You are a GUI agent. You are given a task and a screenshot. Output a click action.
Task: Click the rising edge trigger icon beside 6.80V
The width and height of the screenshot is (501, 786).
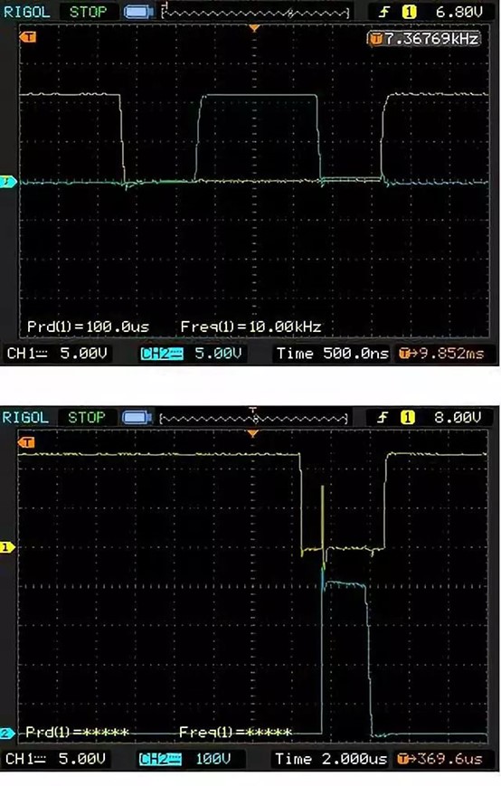point(384,12)
